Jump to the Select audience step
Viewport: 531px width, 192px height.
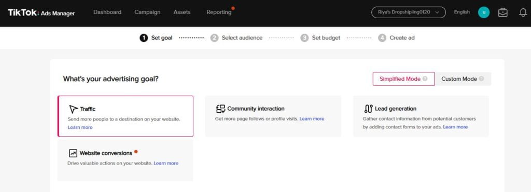[236, 38]
